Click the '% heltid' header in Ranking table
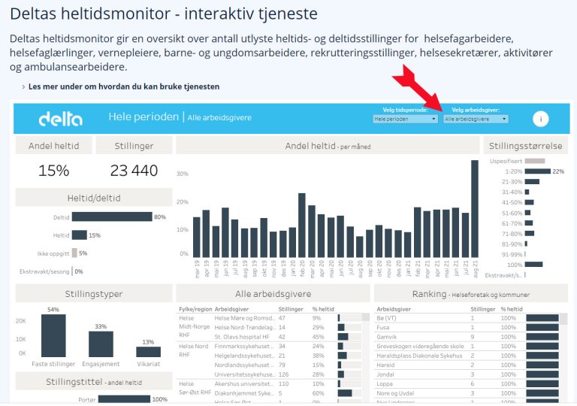 click(x=512, y=309)
